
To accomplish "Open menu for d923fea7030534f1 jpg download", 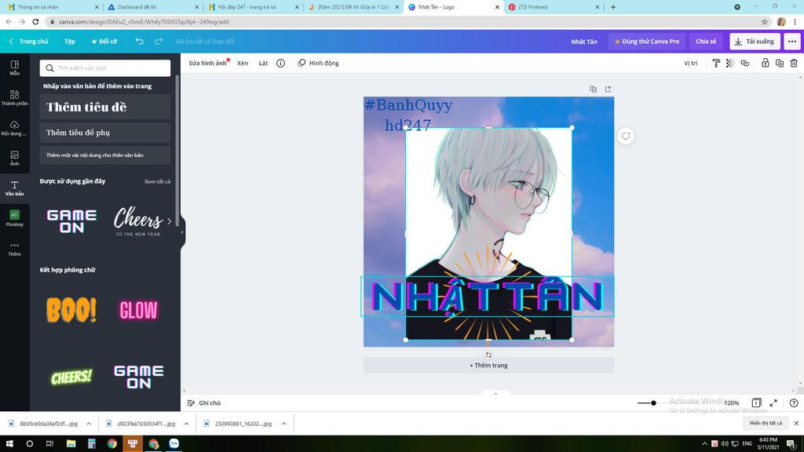I will 186,424.
